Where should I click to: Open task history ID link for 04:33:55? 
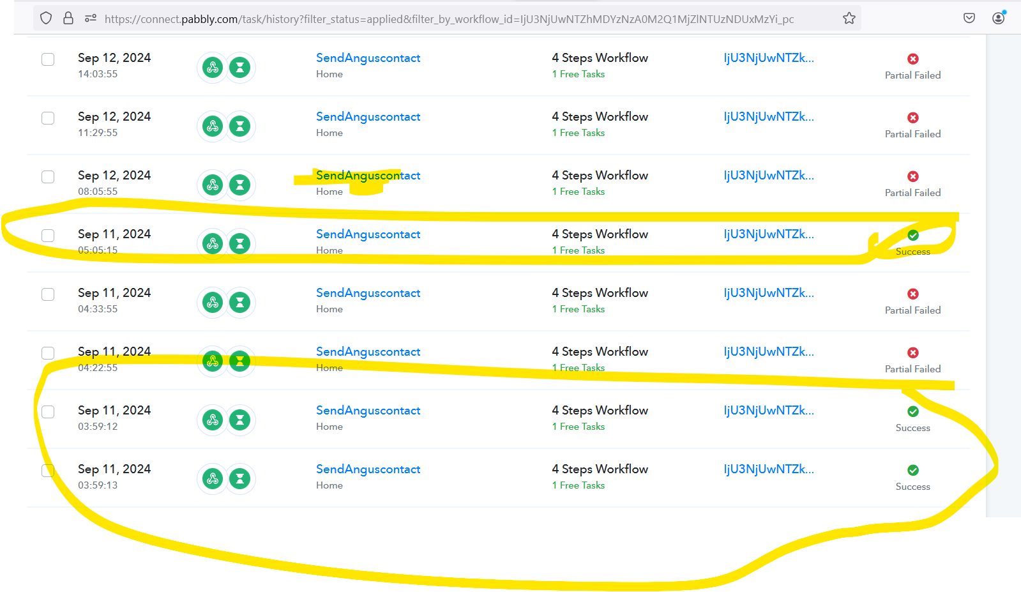pos(769,293)
